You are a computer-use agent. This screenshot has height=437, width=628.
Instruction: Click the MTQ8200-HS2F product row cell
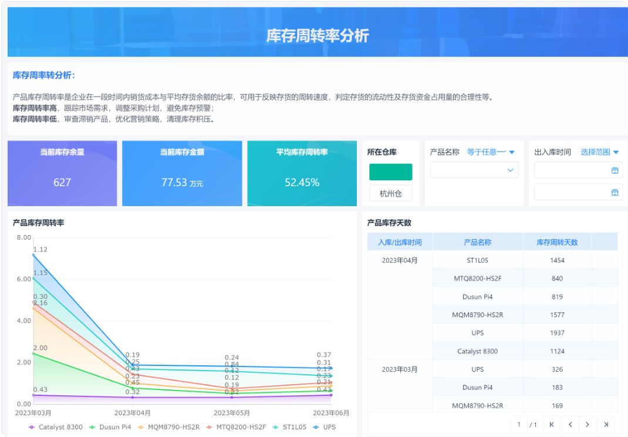pyautogui.click(x=477, y=278)
